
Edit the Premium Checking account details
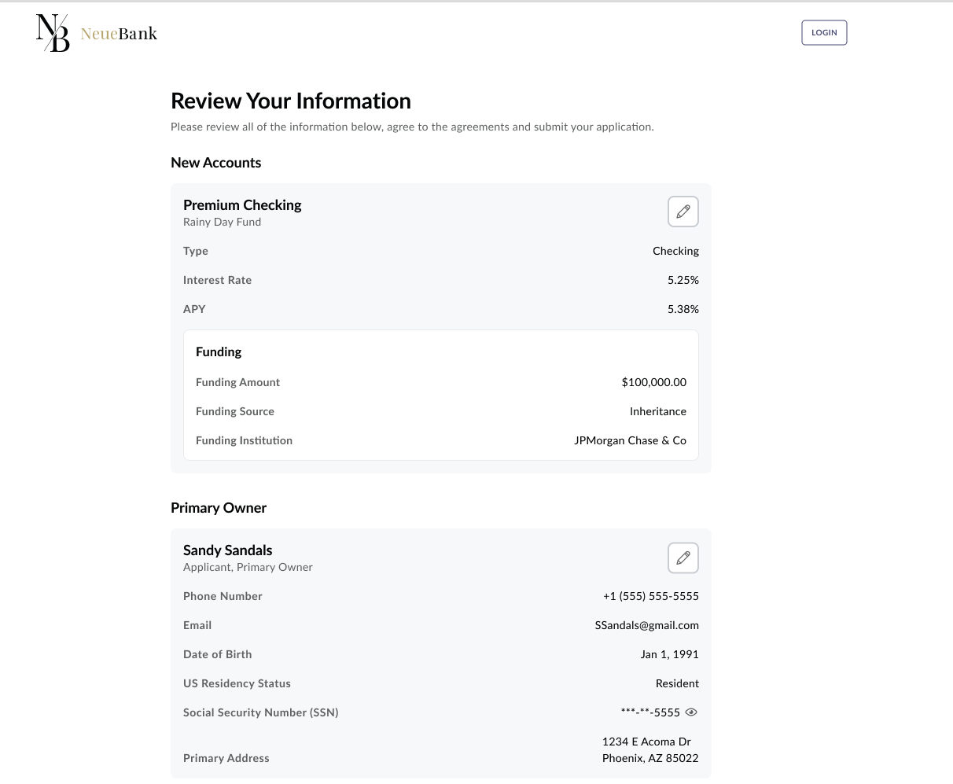(683, 212)
